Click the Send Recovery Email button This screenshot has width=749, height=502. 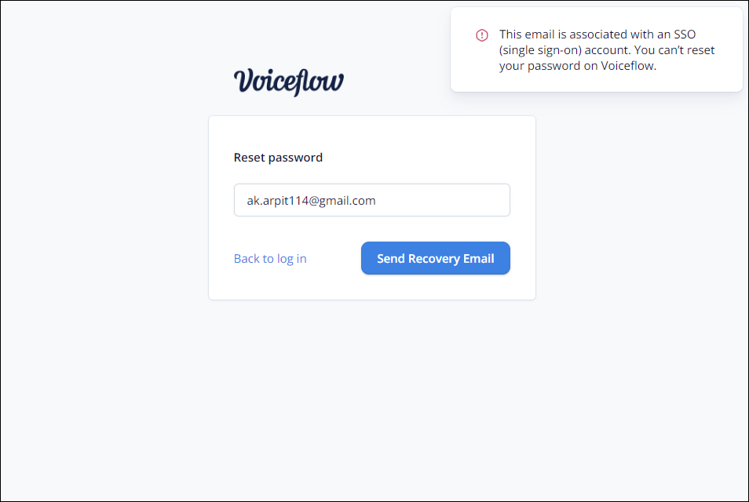pos(435,258)
